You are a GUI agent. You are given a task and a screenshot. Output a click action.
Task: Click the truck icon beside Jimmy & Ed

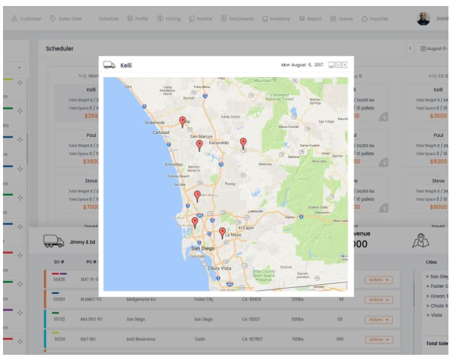pyautogui.click(x=54, y=241)
